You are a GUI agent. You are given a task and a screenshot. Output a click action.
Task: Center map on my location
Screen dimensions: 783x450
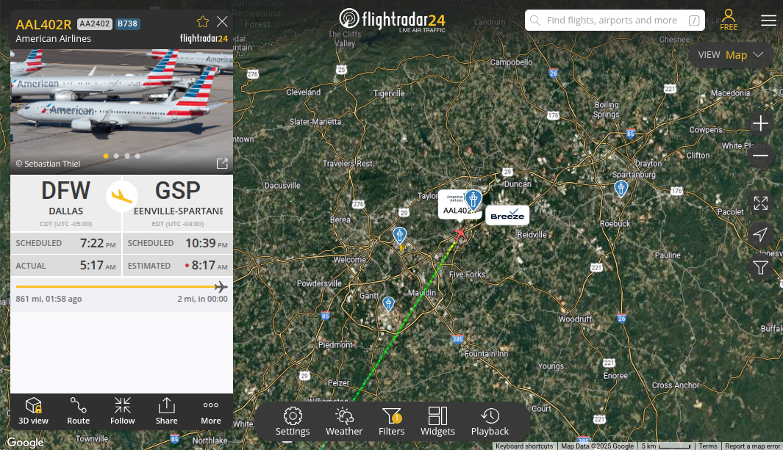click(760, 235)
